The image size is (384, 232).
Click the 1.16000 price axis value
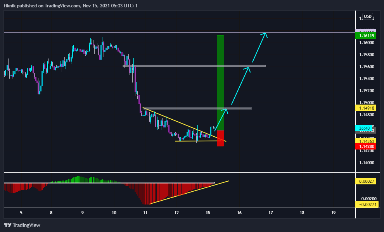point(367,43)
